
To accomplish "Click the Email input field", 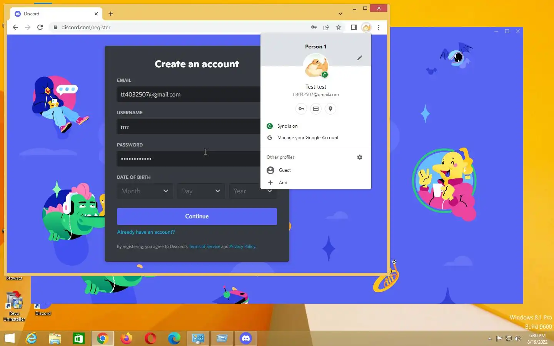I will tap(189, 94).
